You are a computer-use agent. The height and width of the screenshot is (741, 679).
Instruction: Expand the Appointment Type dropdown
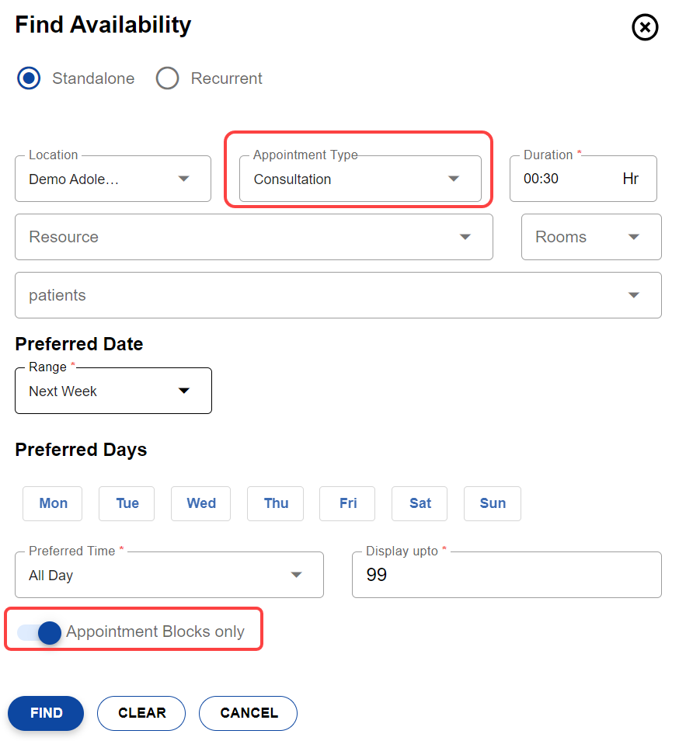click(360, 179)
